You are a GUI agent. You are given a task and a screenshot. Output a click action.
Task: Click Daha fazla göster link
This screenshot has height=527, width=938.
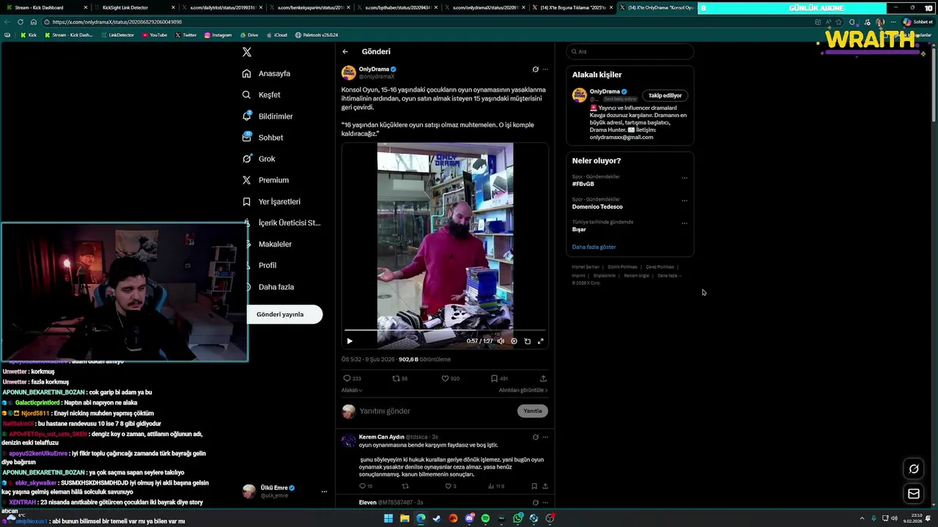pyautogui.click(x=594, y=247)
